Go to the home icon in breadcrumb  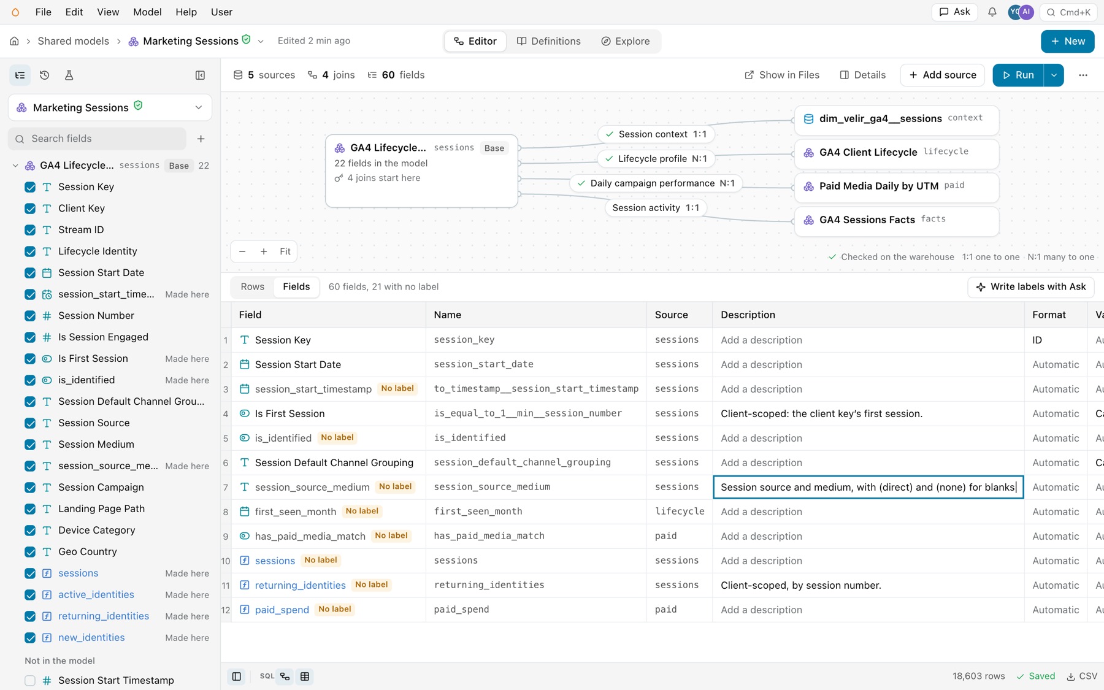click(x=14, y=41)
